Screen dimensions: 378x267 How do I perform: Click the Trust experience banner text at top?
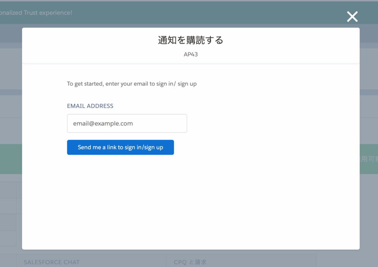pyautogui.click(x=36, y=13)
